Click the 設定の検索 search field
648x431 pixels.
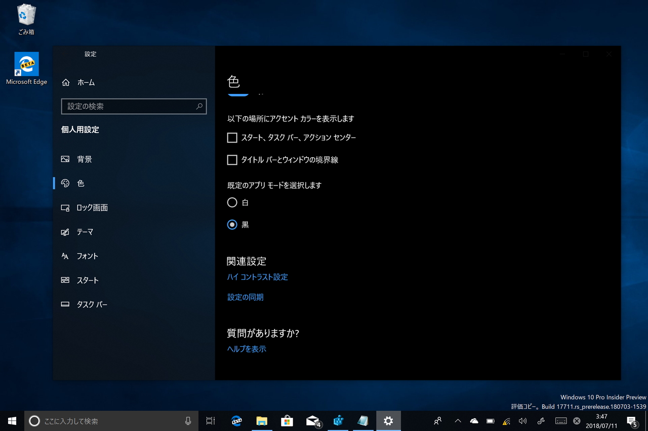134,106
